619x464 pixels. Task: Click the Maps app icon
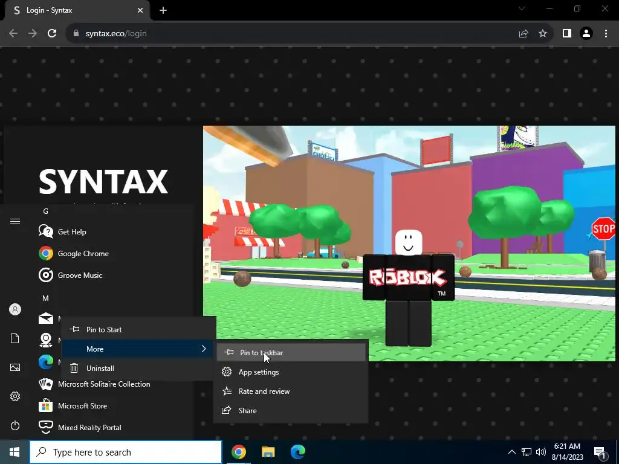click(x=46, y=340)
